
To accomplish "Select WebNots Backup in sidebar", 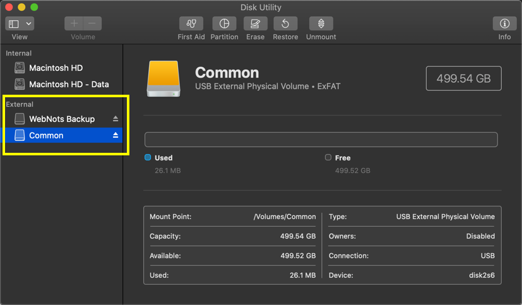I will pyautogui.click(x=61, y=119).
